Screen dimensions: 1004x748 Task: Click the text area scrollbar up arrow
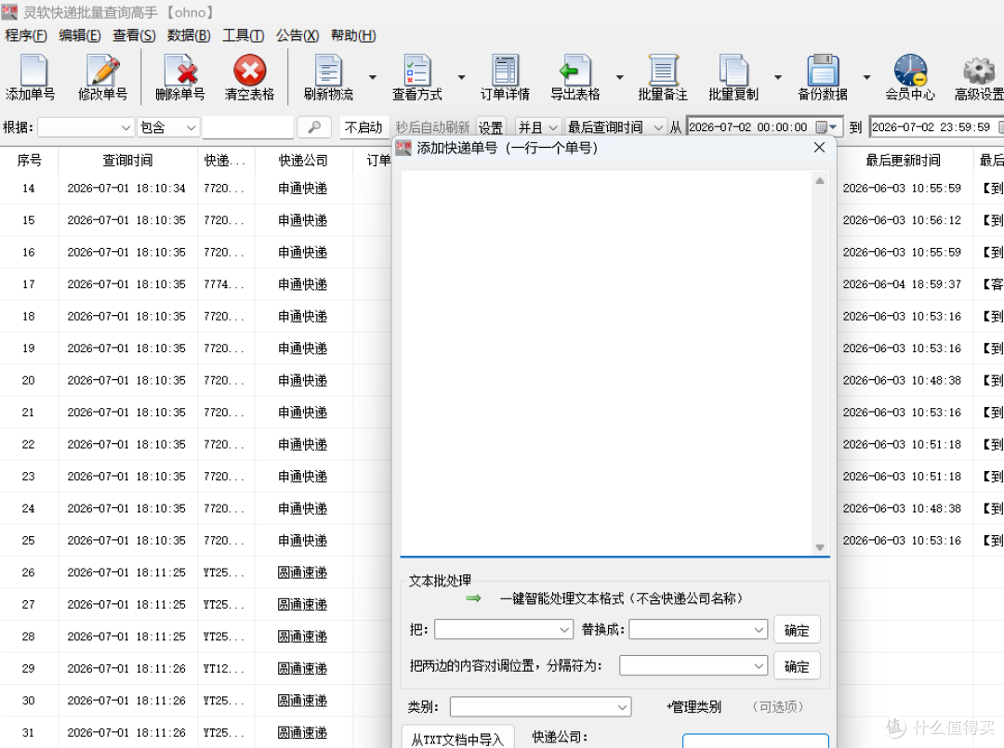[x=820, y=181]
